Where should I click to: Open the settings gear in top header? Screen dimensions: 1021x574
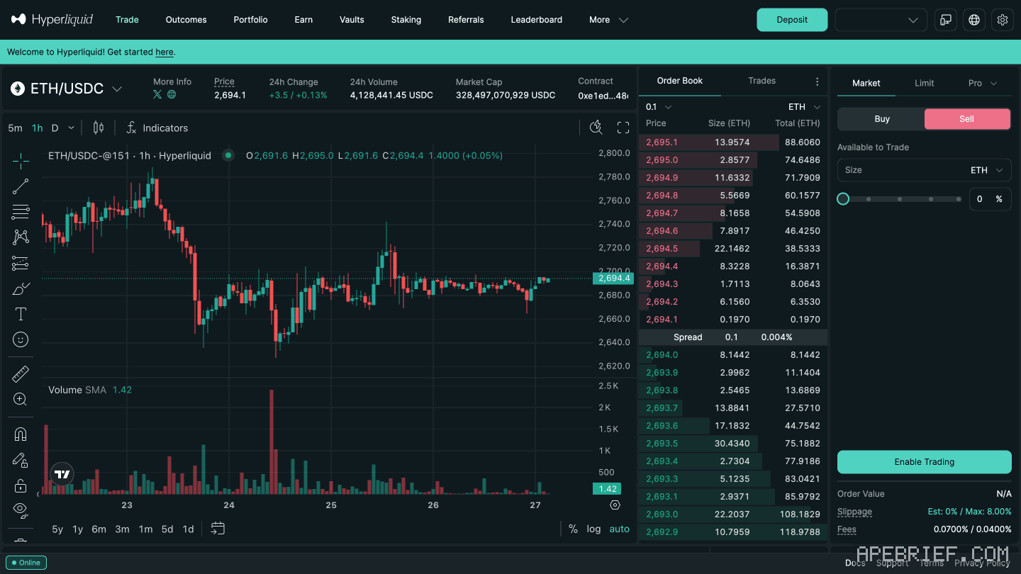point(1003,20)
